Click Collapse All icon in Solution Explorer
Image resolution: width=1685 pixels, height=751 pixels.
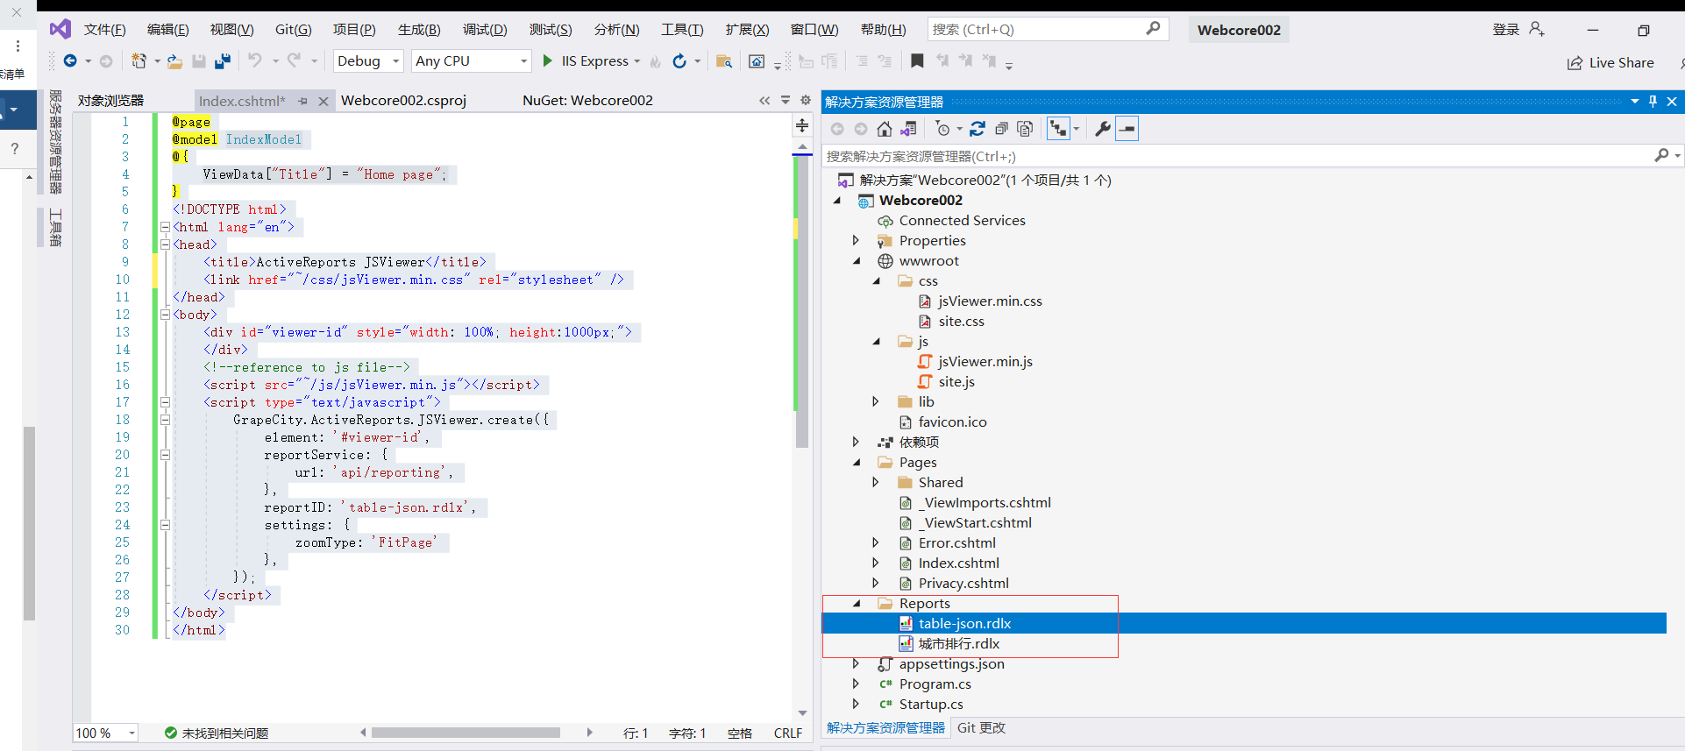pos(1001,129)
